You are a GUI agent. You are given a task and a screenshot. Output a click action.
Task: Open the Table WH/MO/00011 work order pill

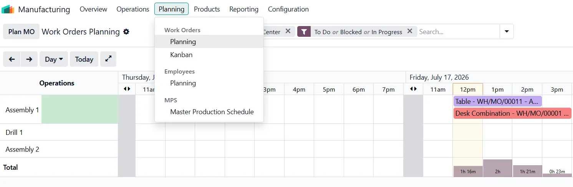click(x=498, y=102)
